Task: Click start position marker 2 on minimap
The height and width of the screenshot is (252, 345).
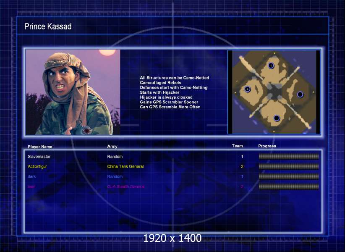Action: [271, 66]
